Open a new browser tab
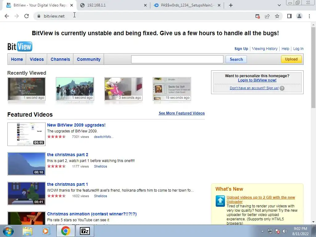This screenshot has height=237, width=316. coord(231,5)
